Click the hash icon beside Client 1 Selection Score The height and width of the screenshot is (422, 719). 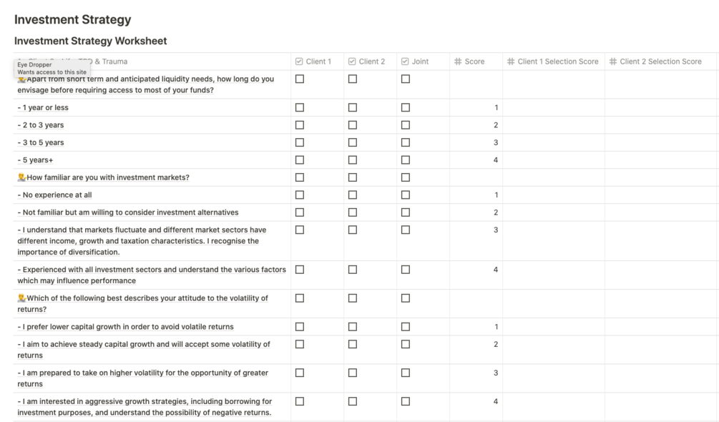click(511, 62)
